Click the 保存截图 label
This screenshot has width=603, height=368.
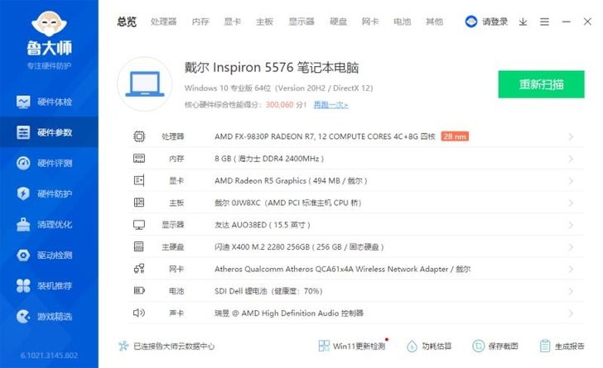coord(503,346)
